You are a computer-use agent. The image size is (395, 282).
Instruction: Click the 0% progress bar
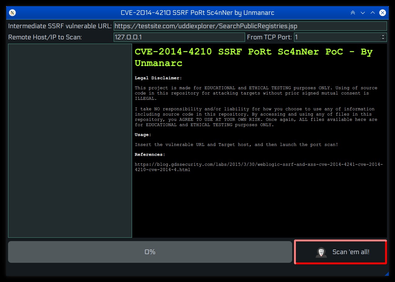coord(150,252)
